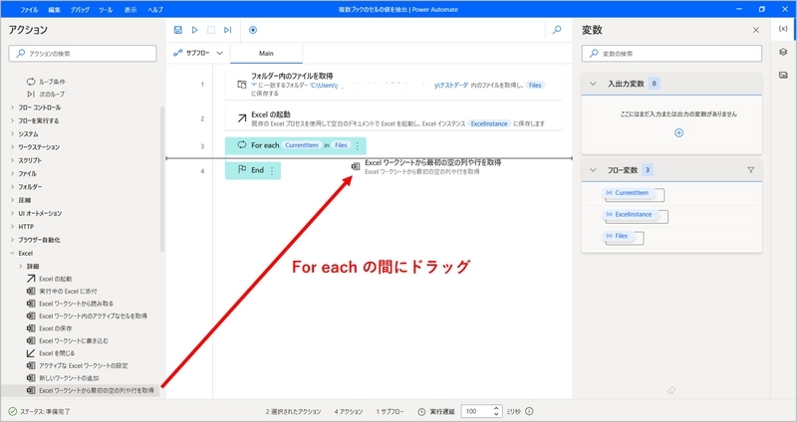This screenshot has height=422, width=797.
Task: Open the ファイル menu
Action: pos(29,10)
